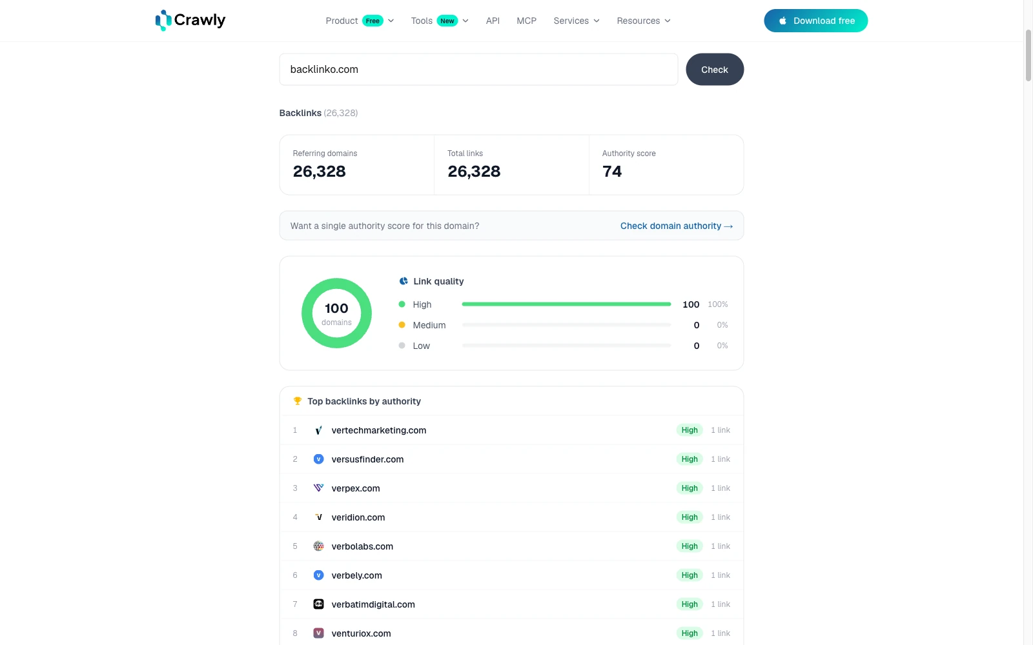
Task: Click the verbatimdigital.com favicon
Action: (318, 604)
